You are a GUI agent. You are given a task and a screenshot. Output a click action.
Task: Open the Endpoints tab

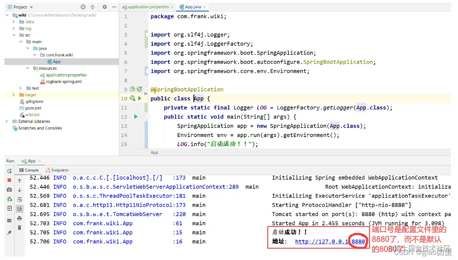point(57,170)
